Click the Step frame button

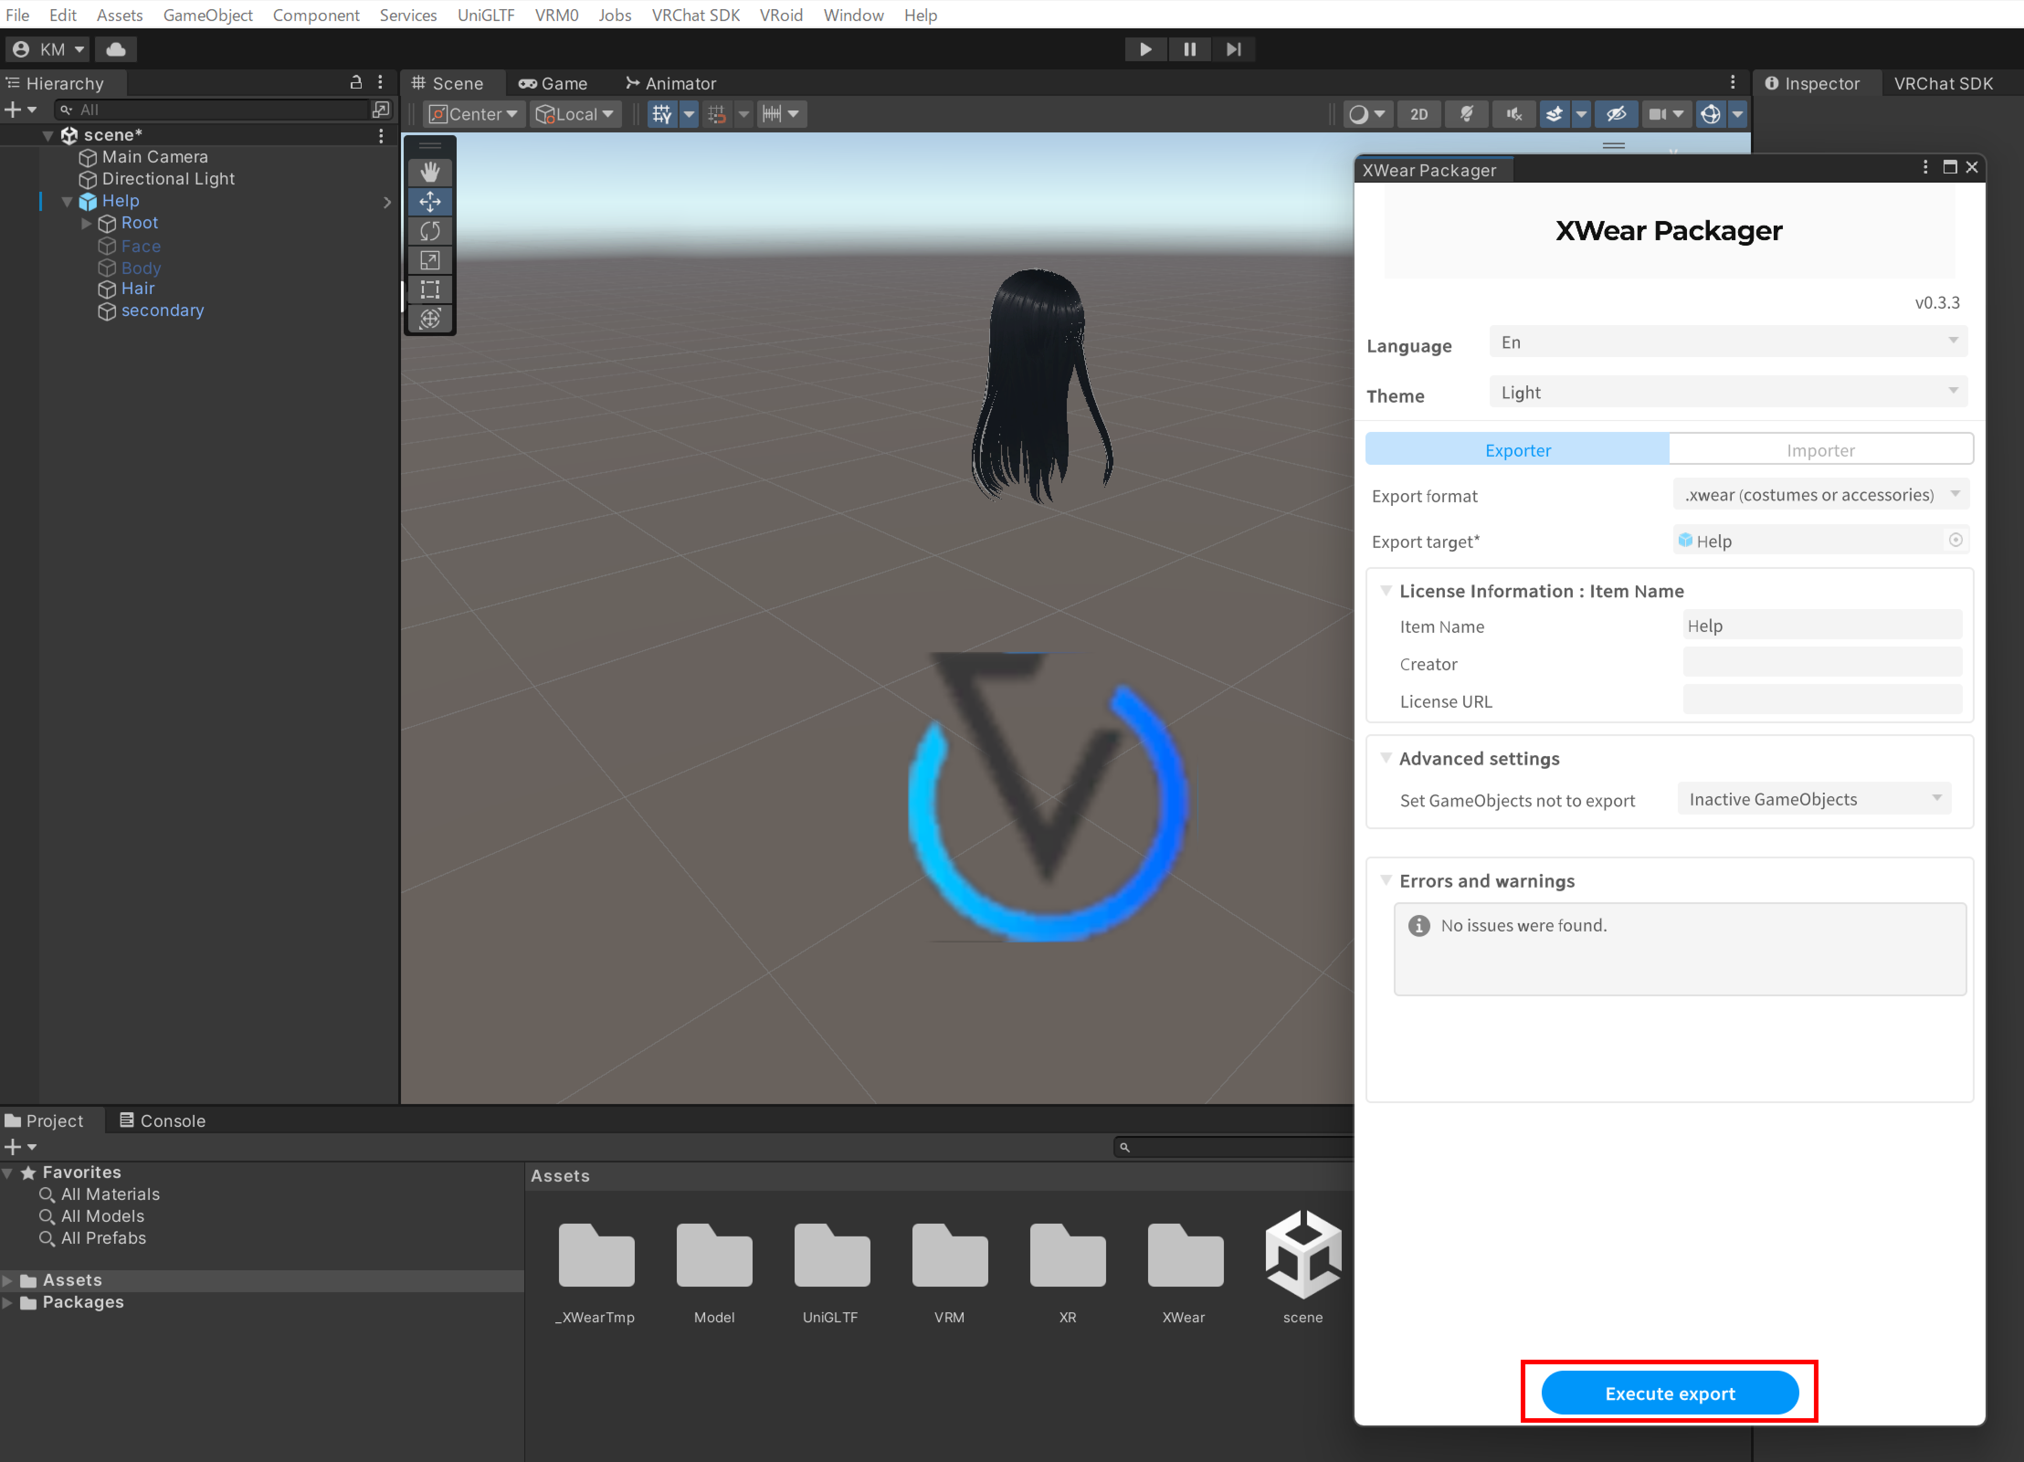[x=1233, y=49]
